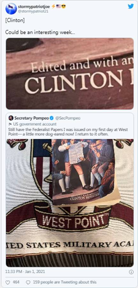Click Secretary Pompeo's small avatar
Viewport: 138px width, 288px height.
click(11, 118)
